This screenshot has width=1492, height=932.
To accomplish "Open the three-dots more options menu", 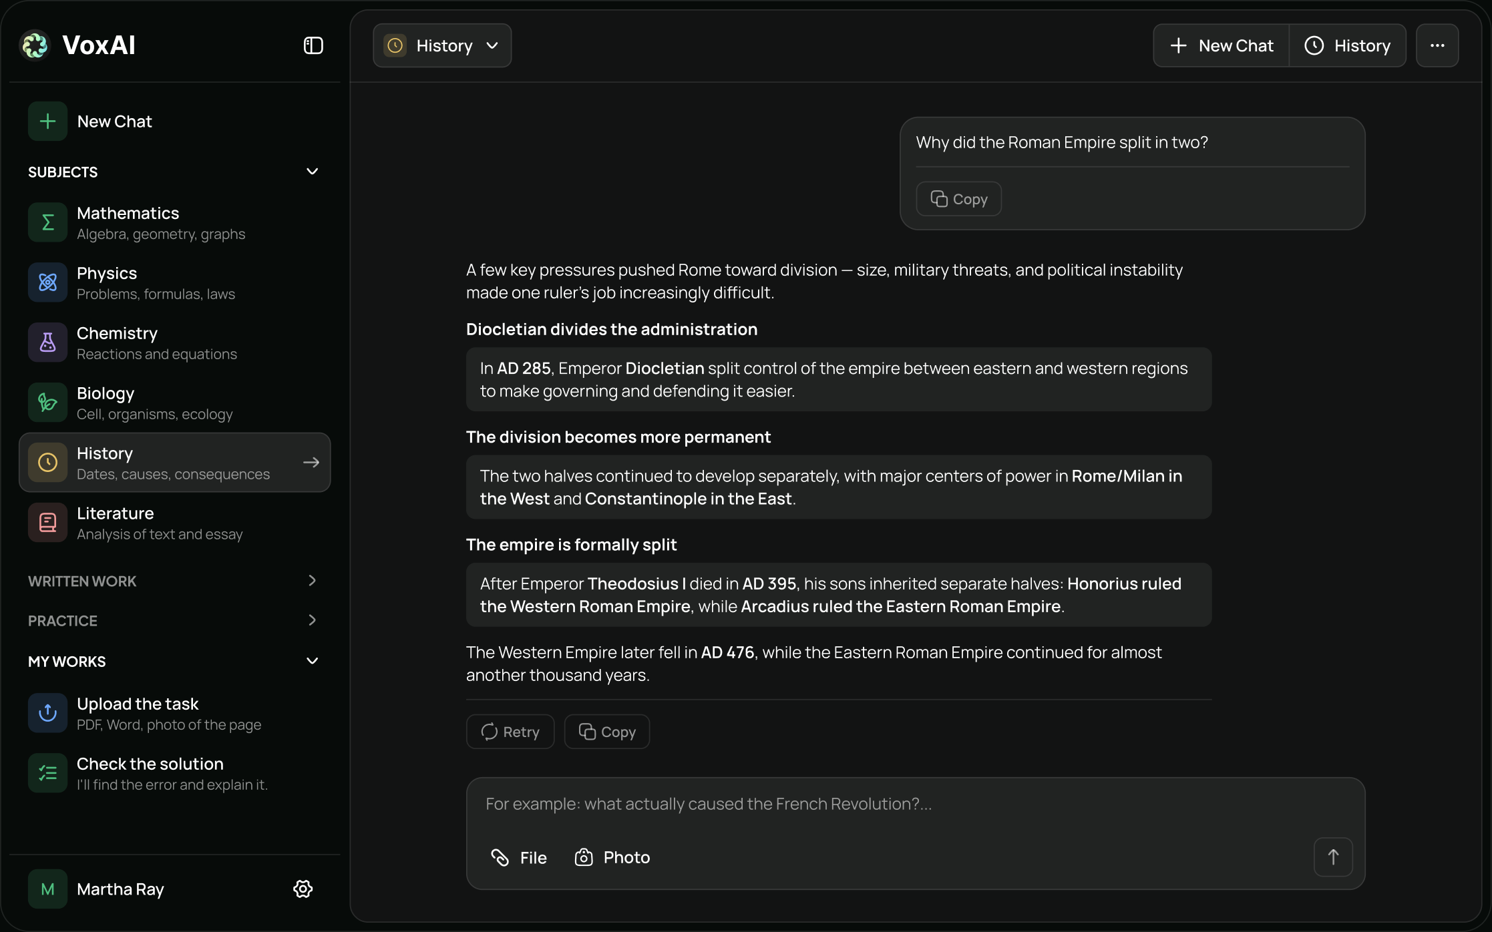I will click(1437, 45).
